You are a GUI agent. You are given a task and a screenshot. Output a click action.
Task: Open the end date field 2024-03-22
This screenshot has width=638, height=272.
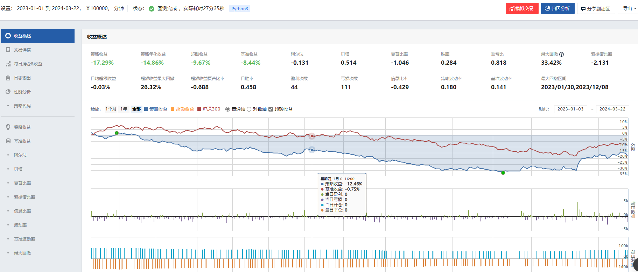612,109
